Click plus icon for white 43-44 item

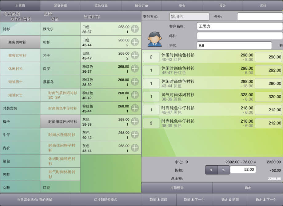135,42
